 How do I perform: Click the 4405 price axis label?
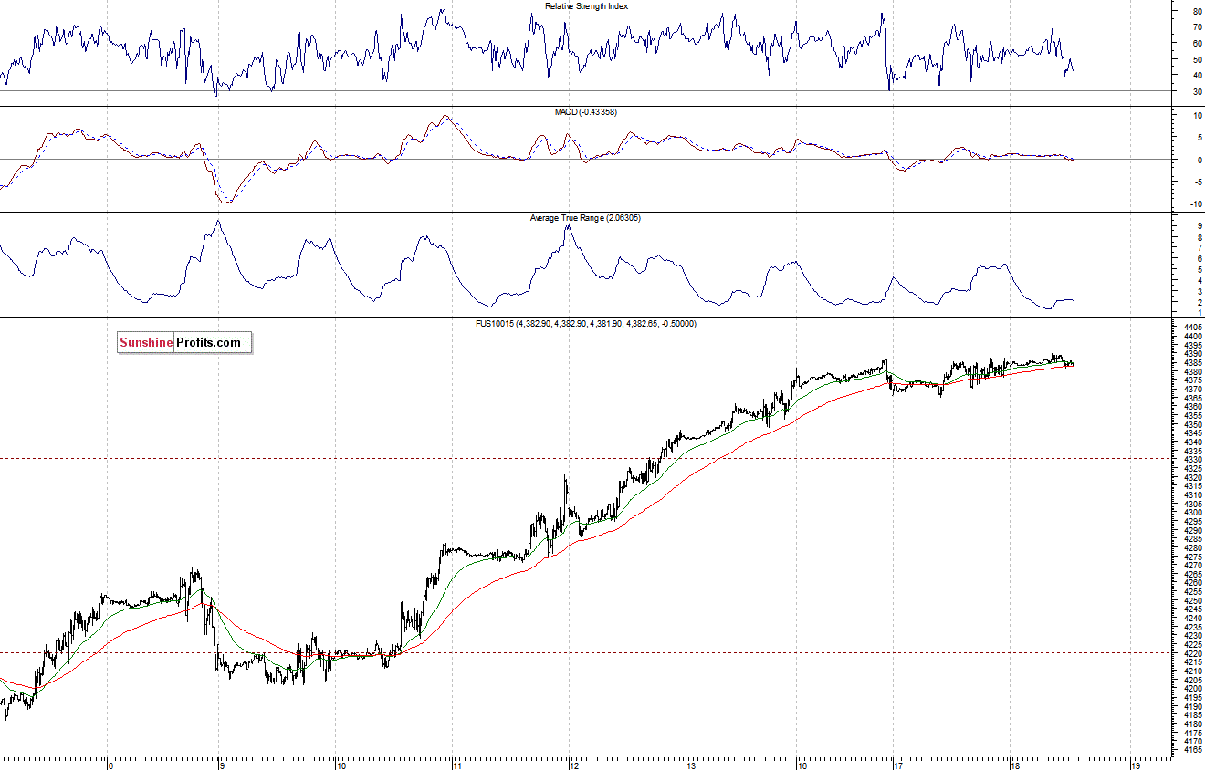pyautogui.click(x=1191, y=328)
